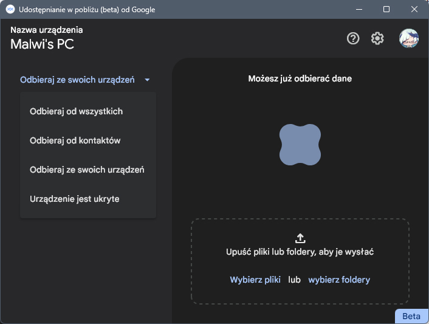Close the Nearby Share window

(414, 9)
